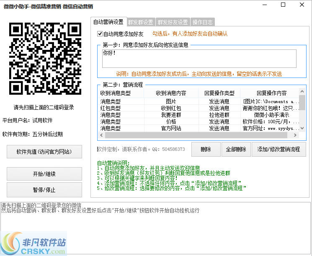Click the QQ: 504586373 contact text
This screenshot has width=312, height=256.
tap(168, 149)
